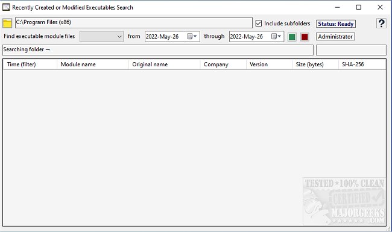Sort by the Original name column header

[165, 64]
